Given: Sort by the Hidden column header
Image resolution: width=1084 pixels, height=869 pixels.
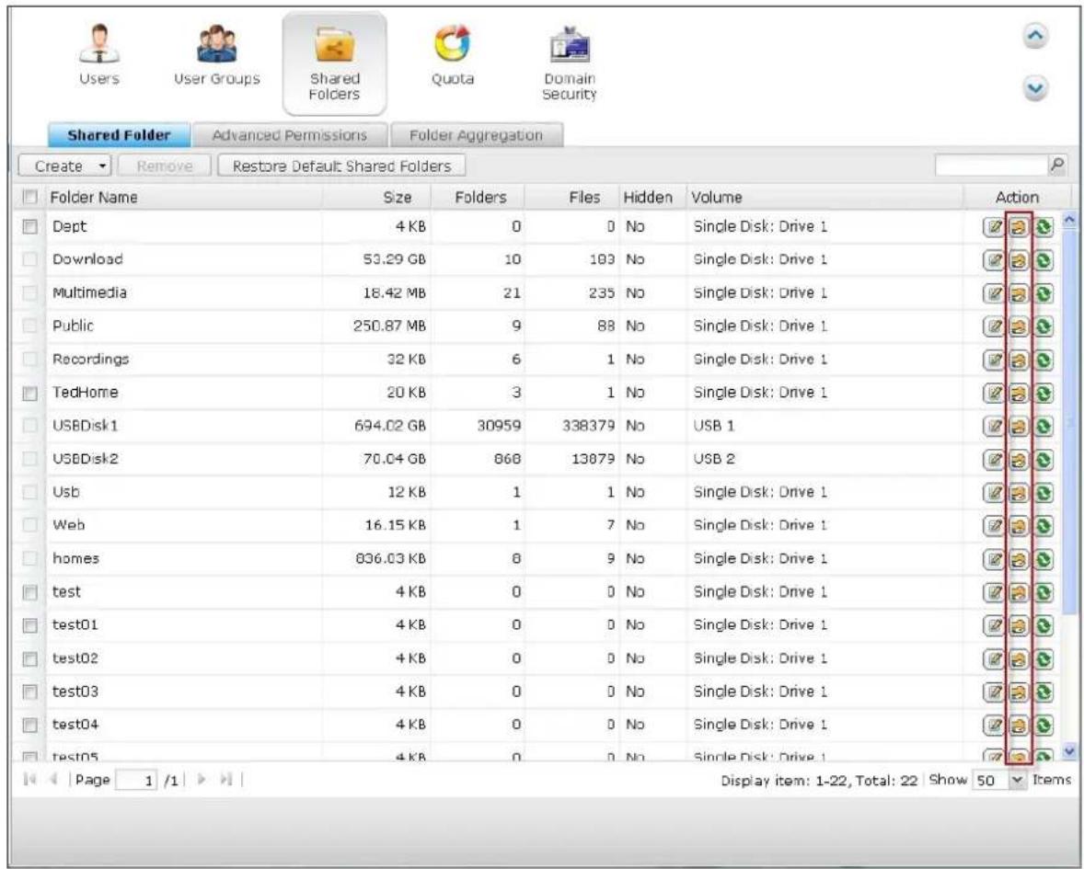Looking at the screenshot, I should point(648,198).
